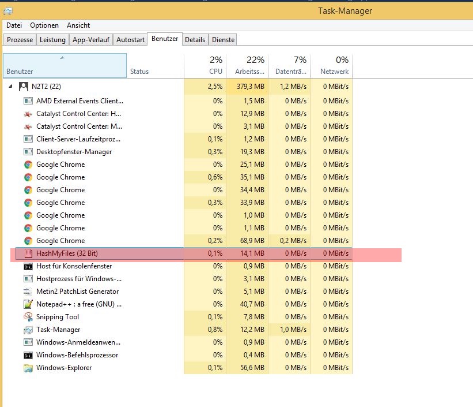Select the Snipping Tool process name
The image size is (473, 407).
[58, 317]
